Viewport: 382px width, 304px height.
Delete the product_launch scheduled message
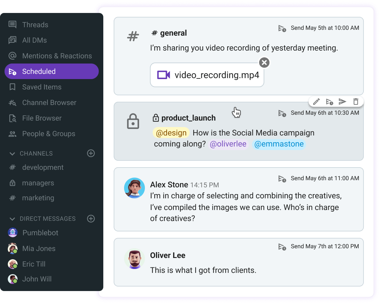click(x=356, y=101)
